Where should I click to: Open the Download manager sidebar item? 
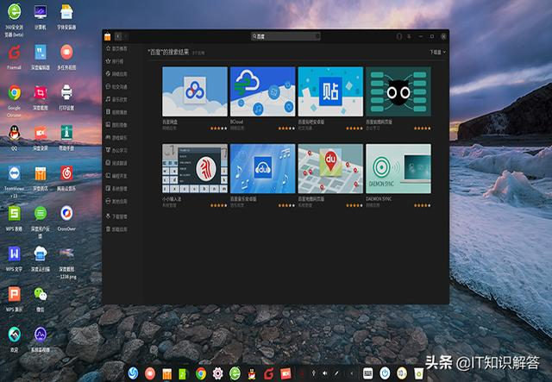click(117, 216)
